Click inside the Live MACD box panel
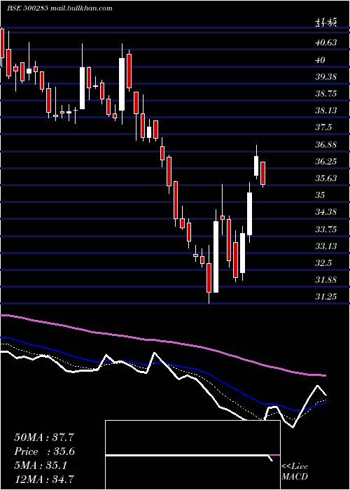 192,455
